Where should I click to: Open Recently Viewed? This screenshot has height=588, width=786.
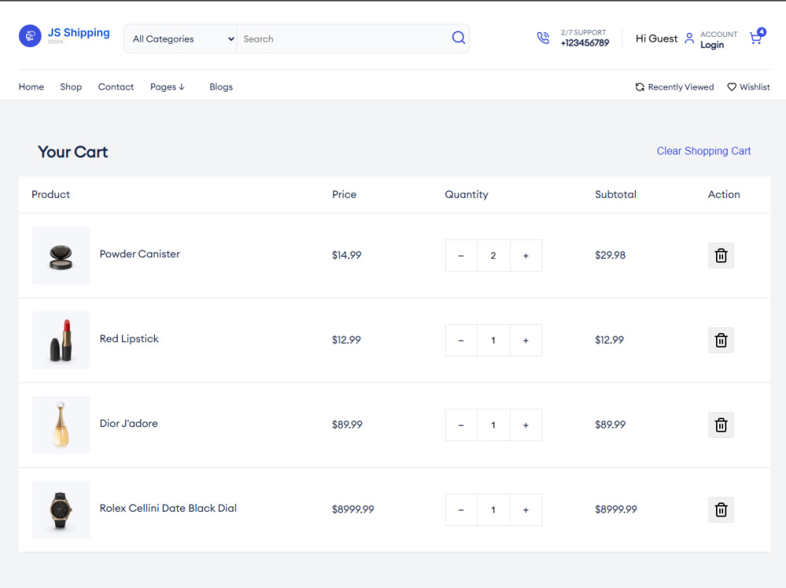[674, 86]
